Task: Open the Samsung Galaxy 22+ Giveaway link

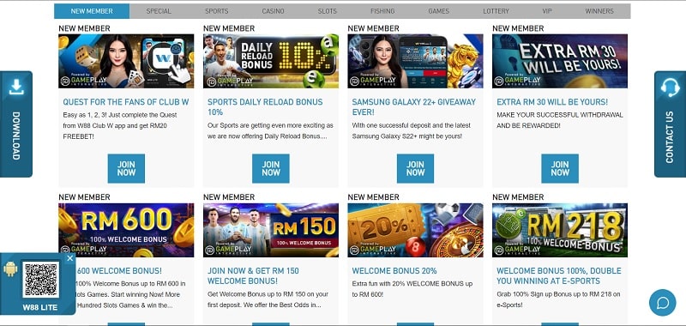Action: coord(414,106)
